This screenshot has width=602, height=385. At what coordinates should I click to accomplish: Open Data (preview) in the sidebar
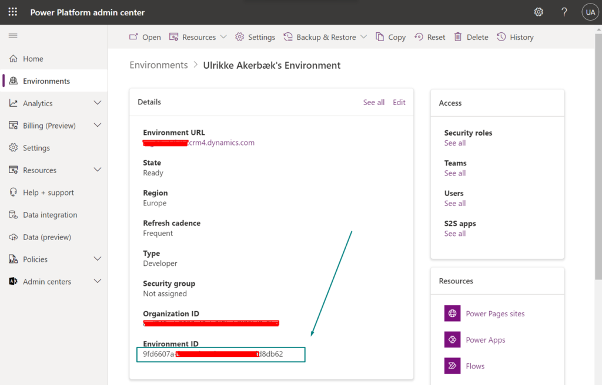[x=54, y=237]
